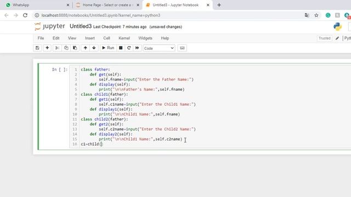Click the Trusted notebook indicator
This screenshot has width=351, height=197.
[x=324, y=38]
